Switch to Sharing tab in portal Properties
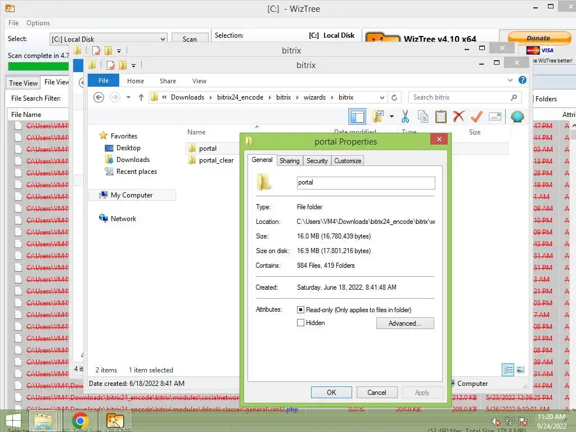The height and width of the screenshot is (432, 576). tap(289, 160)
